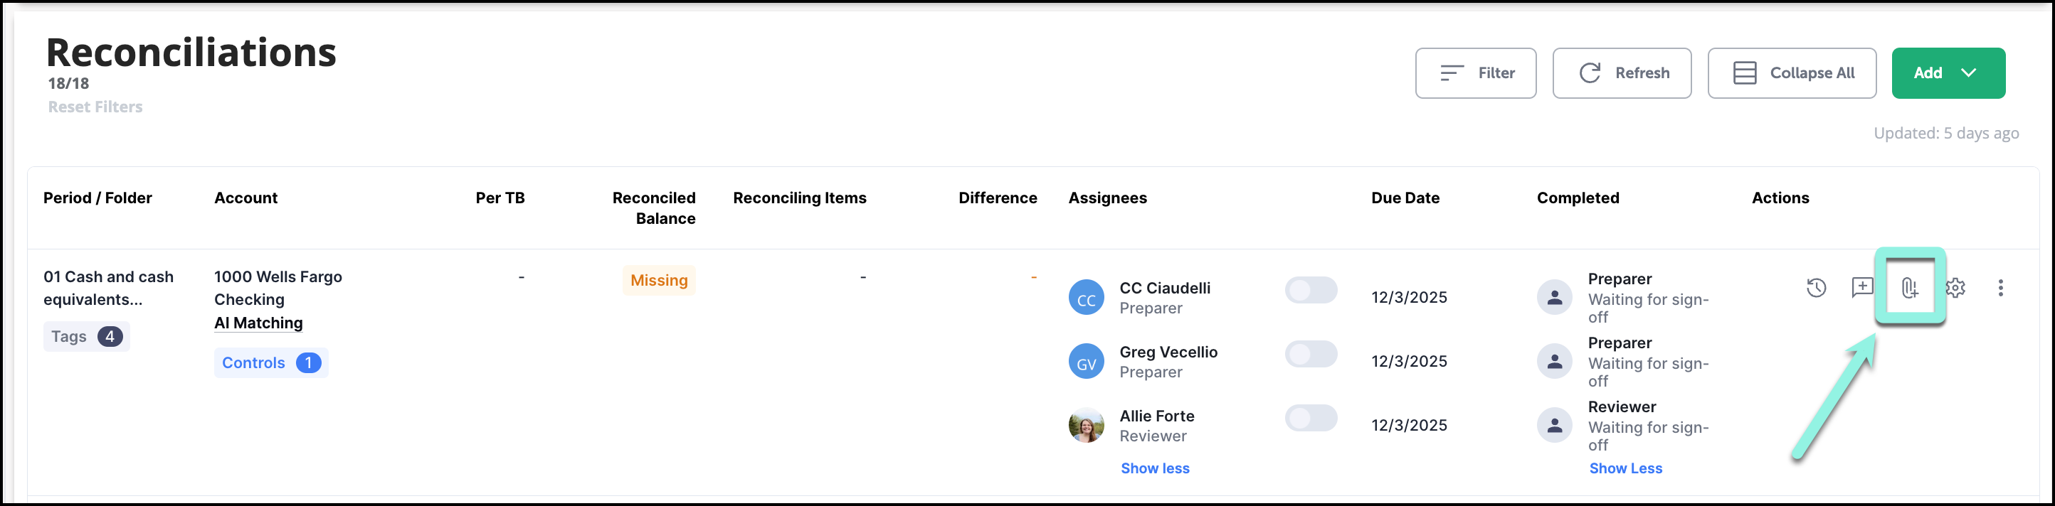Toggle sign-off switch for Greg Vecellio

tap(1310, 354)
